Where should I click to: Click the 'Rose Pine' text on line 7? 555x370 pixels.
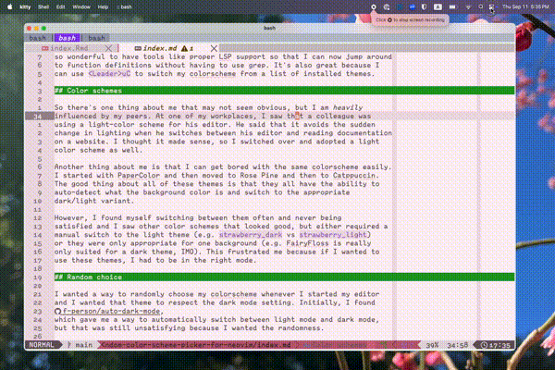point(259,175)
